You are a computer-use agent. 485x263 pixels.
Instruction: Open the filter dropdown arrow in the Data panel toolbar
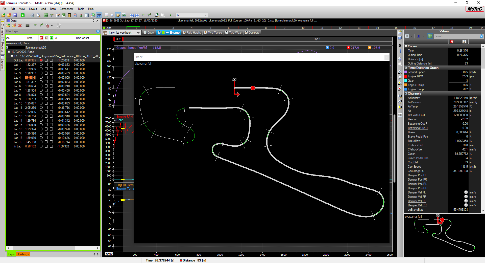coord(52,26)
